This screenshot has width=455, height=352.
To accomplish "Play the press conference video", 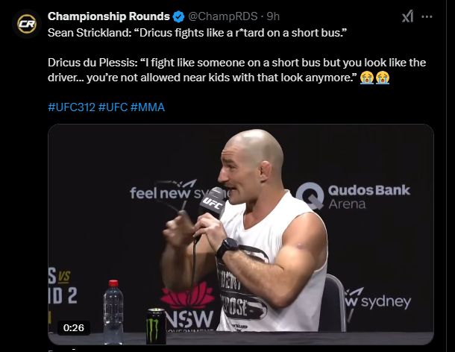I will click(241, 234).
